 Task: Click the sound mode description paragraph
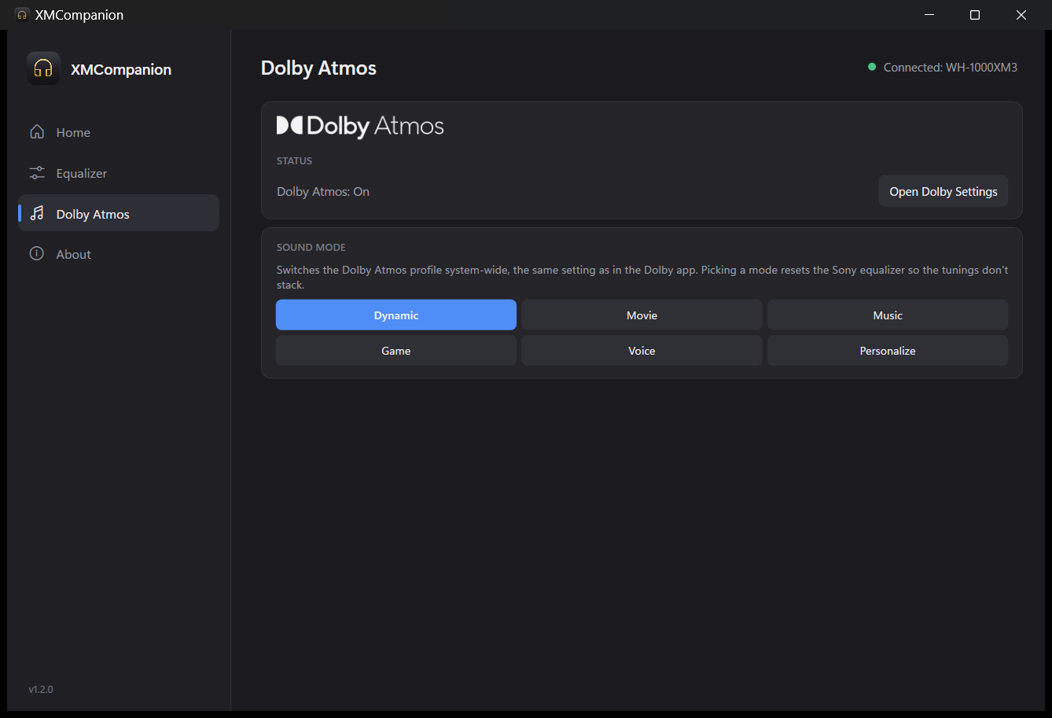tap(642, 278)
